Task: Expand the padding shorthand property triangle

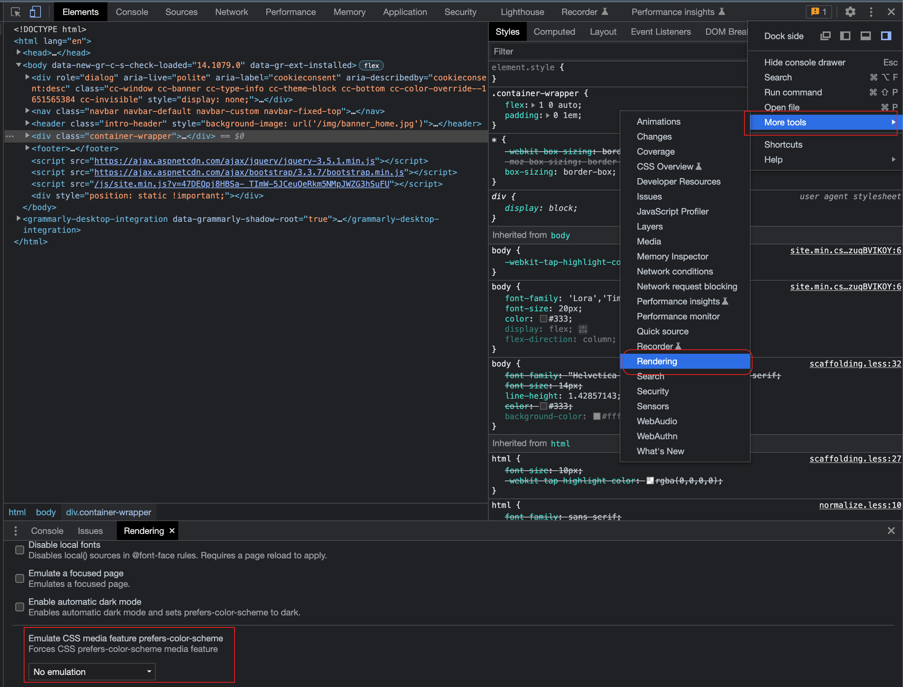Action: click(x=548, y=115)
